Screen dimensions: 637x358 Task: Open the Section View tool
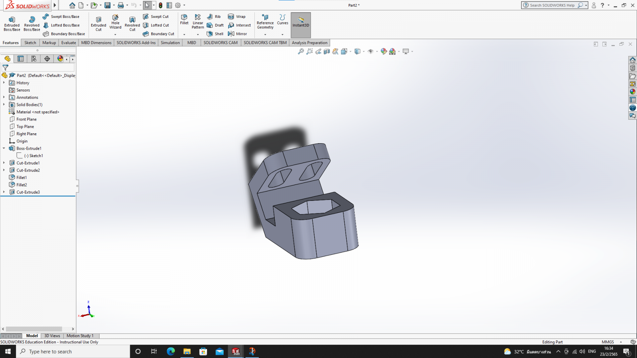click(x=327, y=51)
